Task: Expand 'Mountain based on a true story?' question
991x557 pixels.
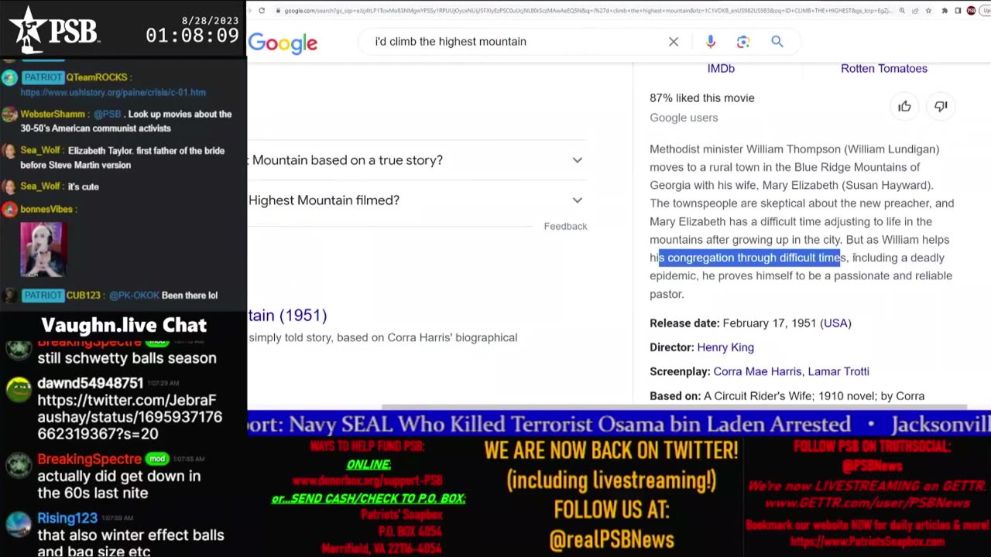Action: click(417, 160)
